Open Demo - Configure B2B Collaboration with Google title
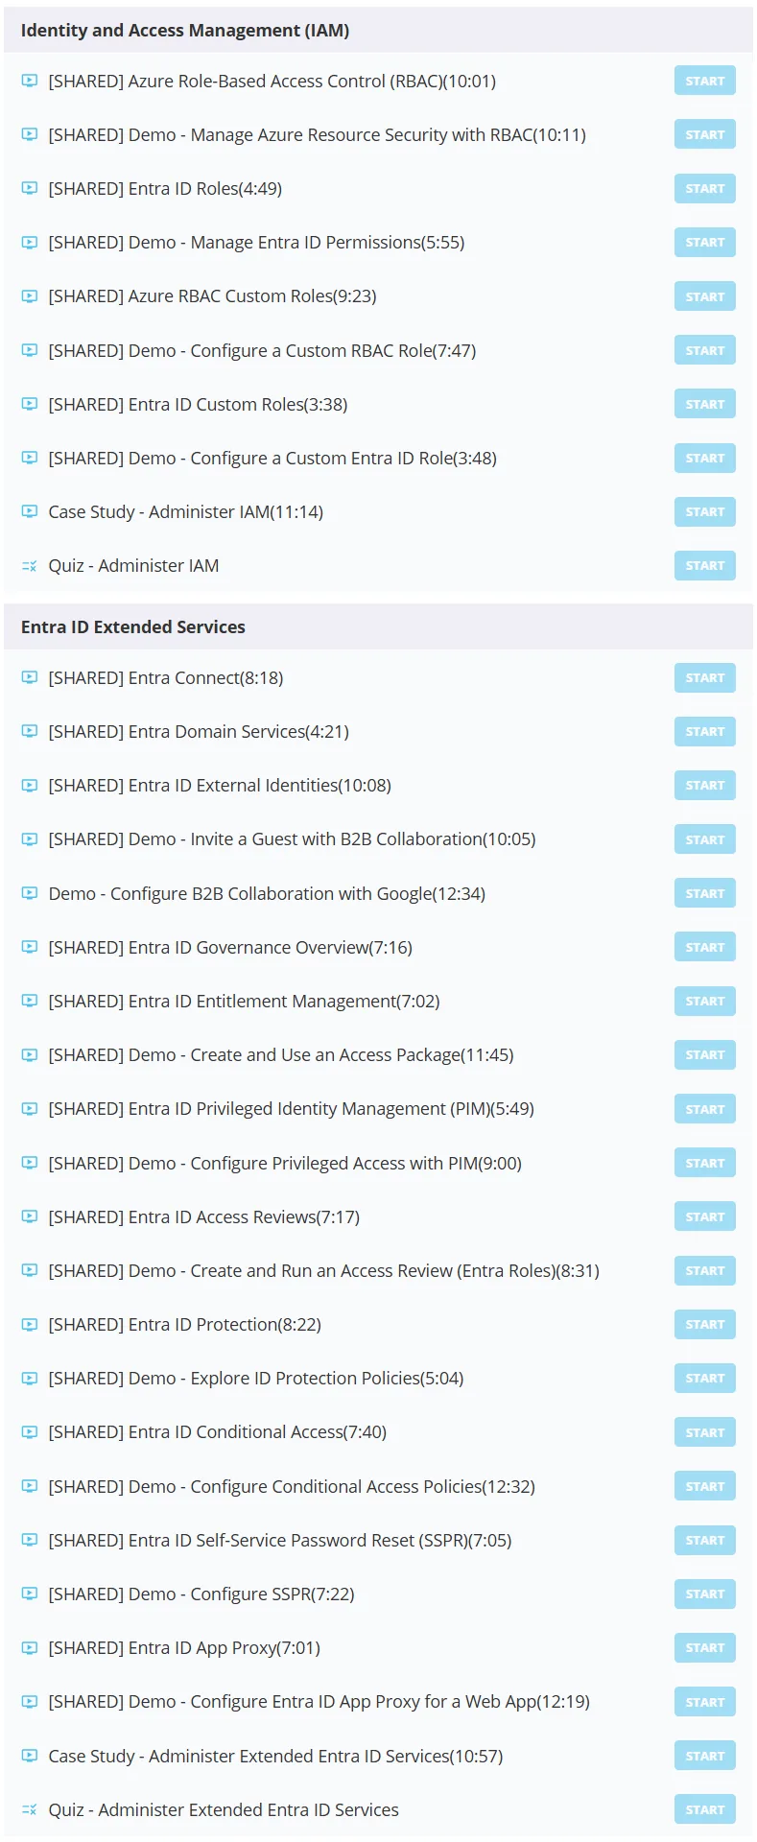This screenshot has width=757, height=1842. click(267, 893)
